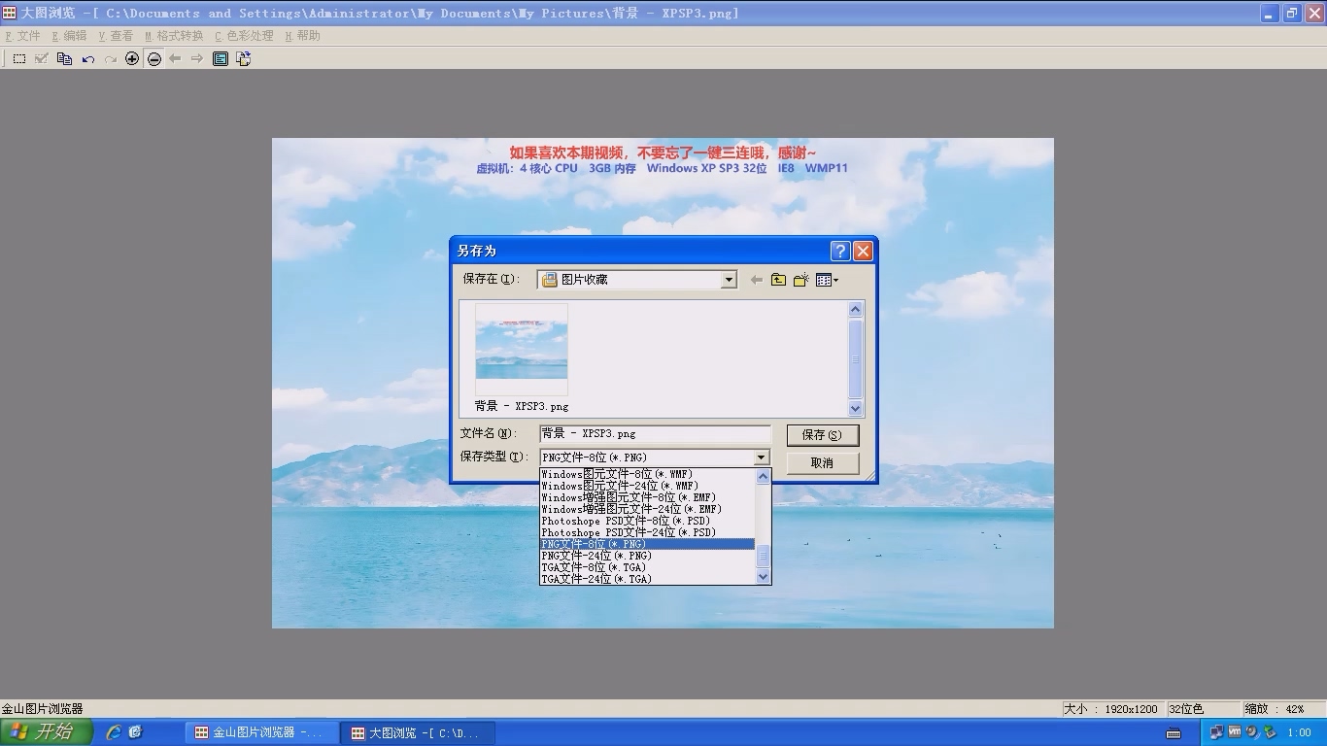The image size is (1327, 746).
Task: Select the rectangular selection tool in toolbar
Action: tap(19, 59)
